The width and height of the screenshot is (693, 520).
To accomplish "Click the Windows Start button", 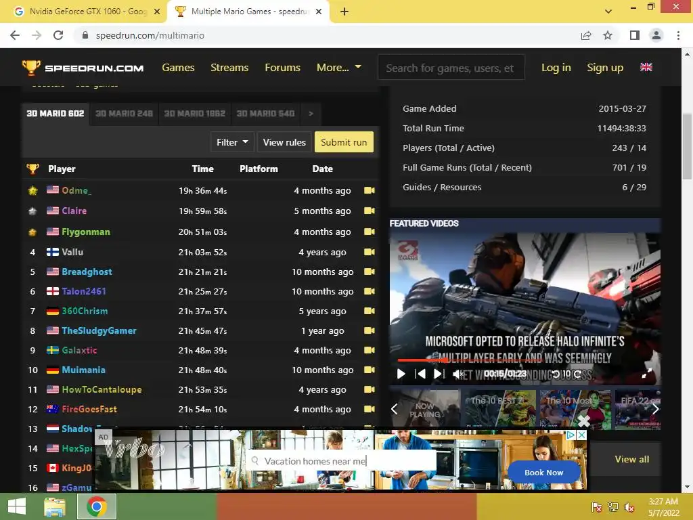I will (x=17, y=506).
